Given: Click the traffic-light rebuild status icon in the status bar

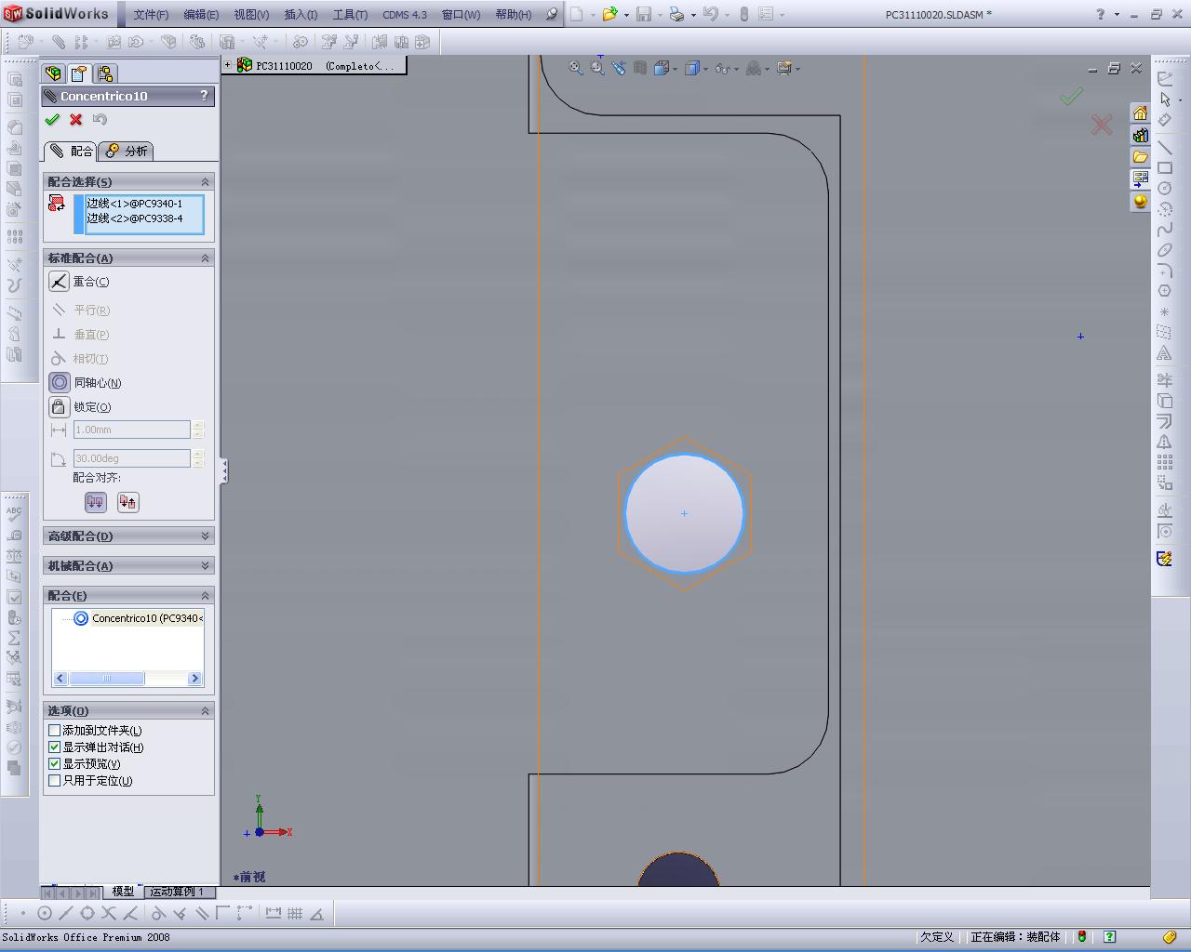Looking at the screenshot, I should pos(1082,937).
